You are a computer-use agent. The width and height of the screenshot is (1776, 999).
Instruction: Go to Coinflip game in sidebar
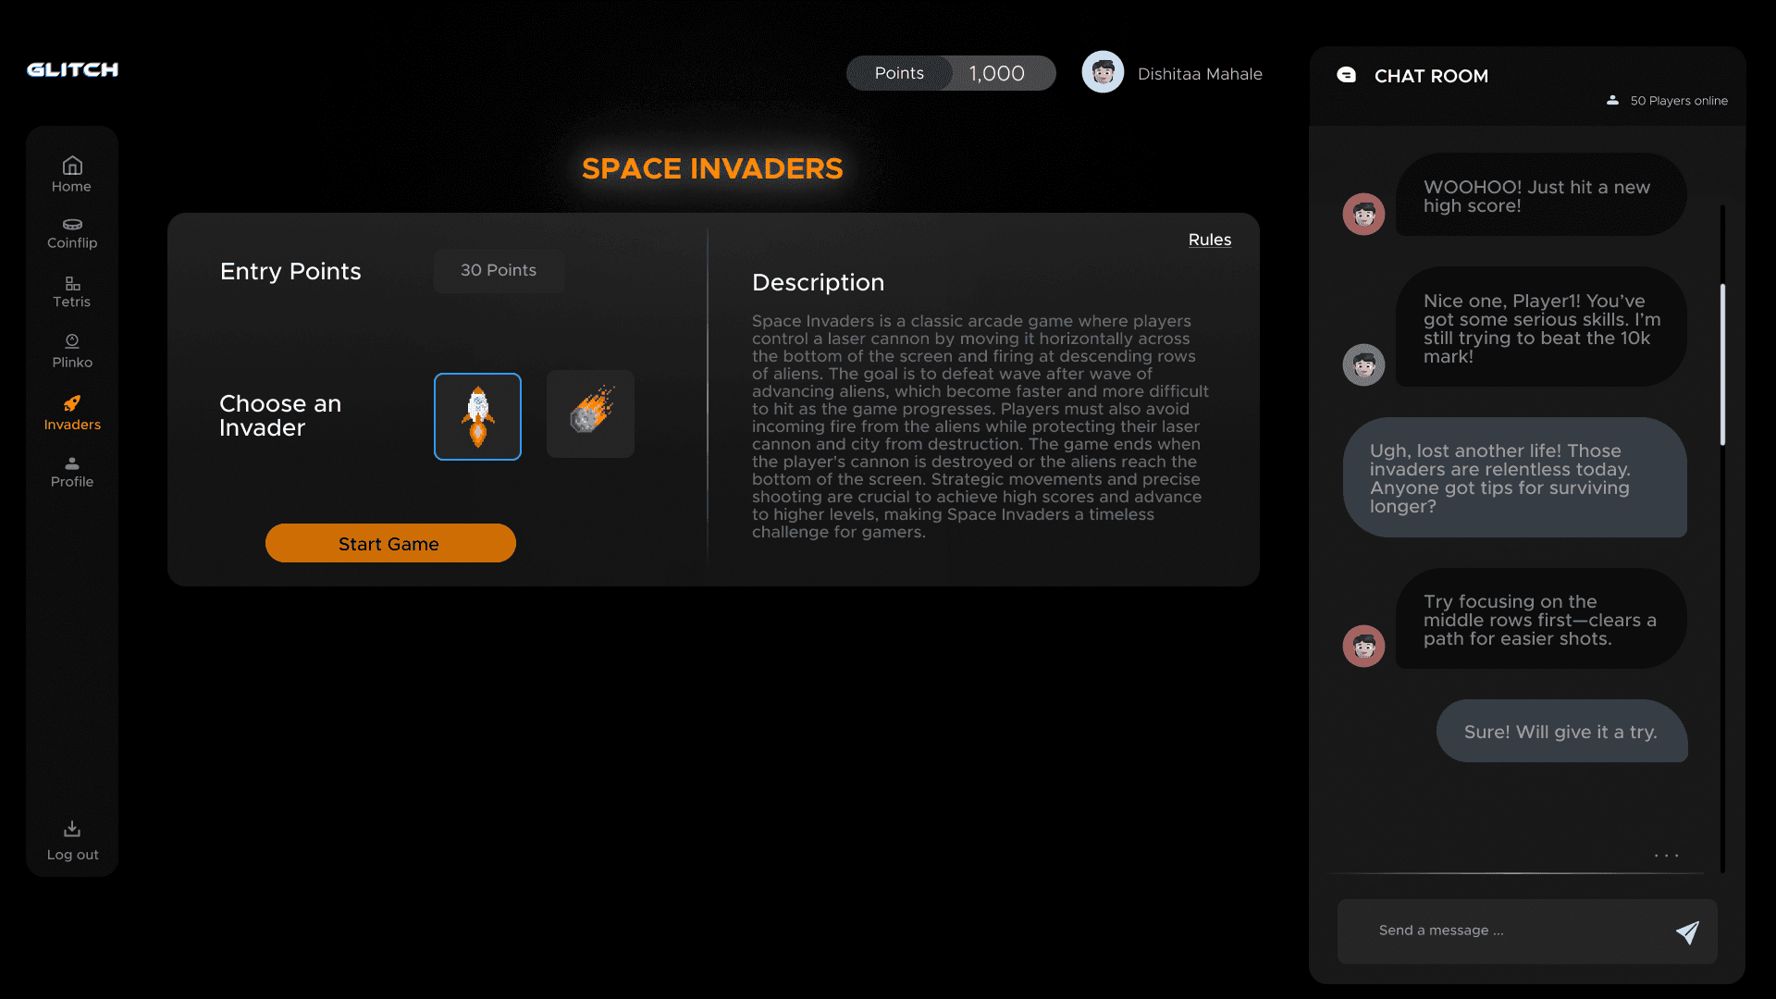pyautogui.click(x=72, y=233)
